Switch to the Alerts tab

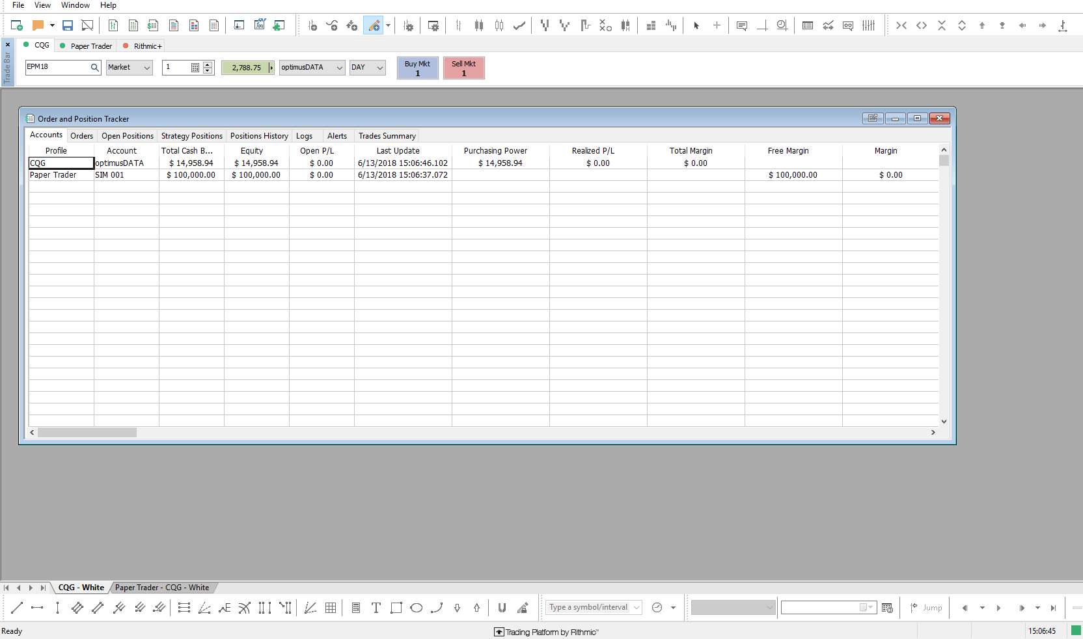337,136
